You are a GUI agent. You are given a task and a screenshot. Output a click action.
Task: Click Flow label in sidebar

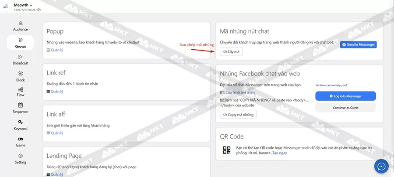(21, 95)
